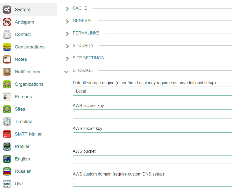Click the AWS access key field

(152, 114)
